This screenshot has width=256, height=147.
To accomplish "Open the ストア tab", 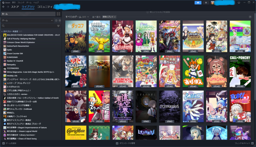I will coord(15,7).
